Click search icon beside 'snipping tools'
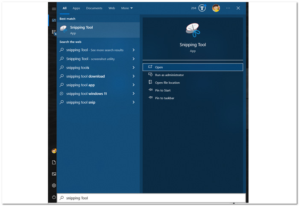The height and width of the screenshot is (206, 299). [x=62, y=67]
